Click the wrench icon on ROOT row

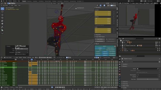(13, 64)
